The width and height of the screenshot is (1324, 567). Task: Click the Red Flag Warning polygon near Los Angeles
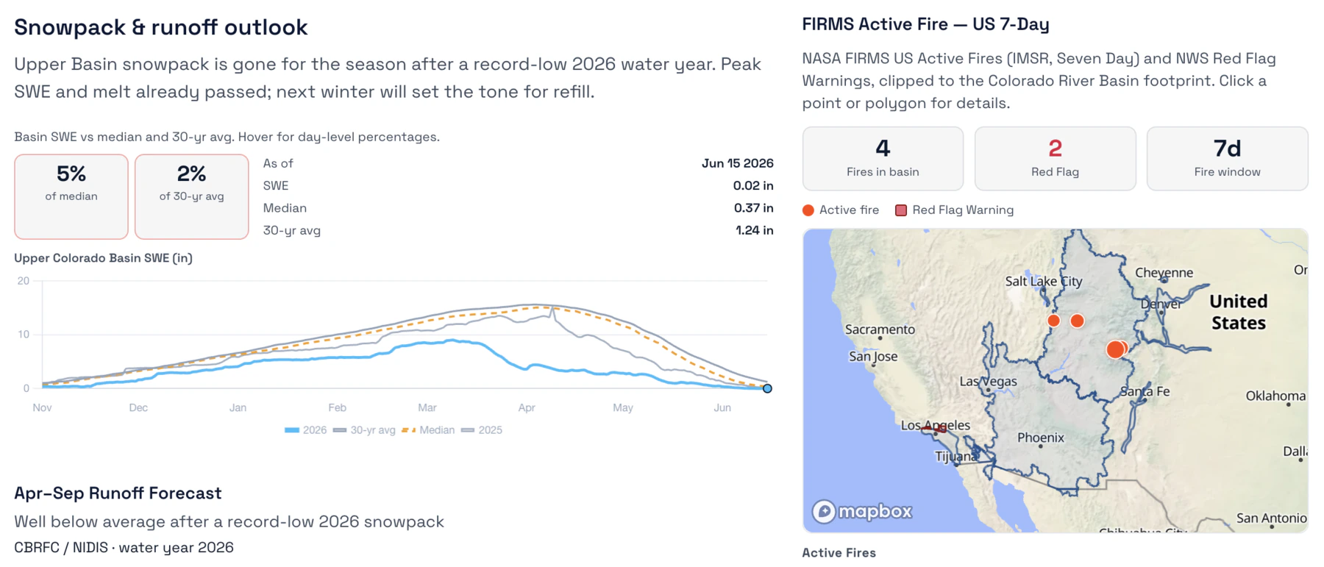tap(934, 428)
